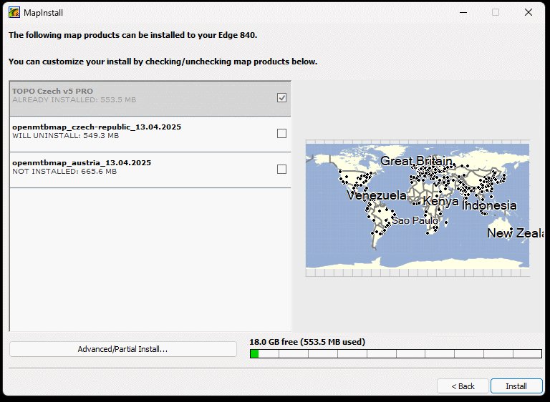The width and height of the screenshot is (550, 402).
Task: Click the Great Britain label on the map
Action: coord(416,161)
